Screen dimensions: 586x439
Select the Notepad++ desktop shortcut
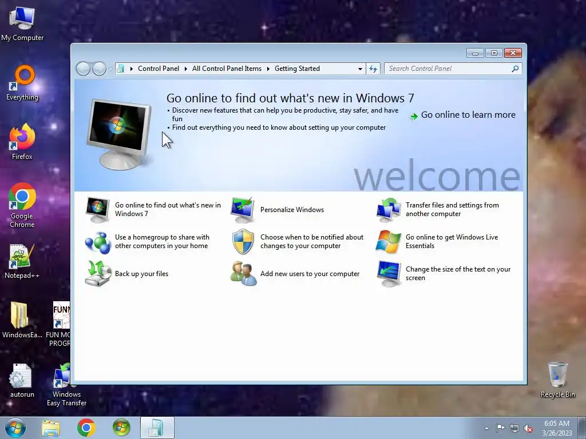coord(22,261)
